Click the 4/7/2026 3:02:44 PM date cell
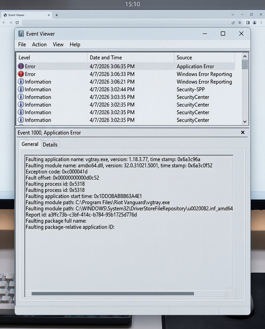Screen dimensions: 265x329 tap(112, 89)
